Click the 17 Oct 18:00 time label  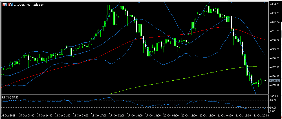coord(153,115)
